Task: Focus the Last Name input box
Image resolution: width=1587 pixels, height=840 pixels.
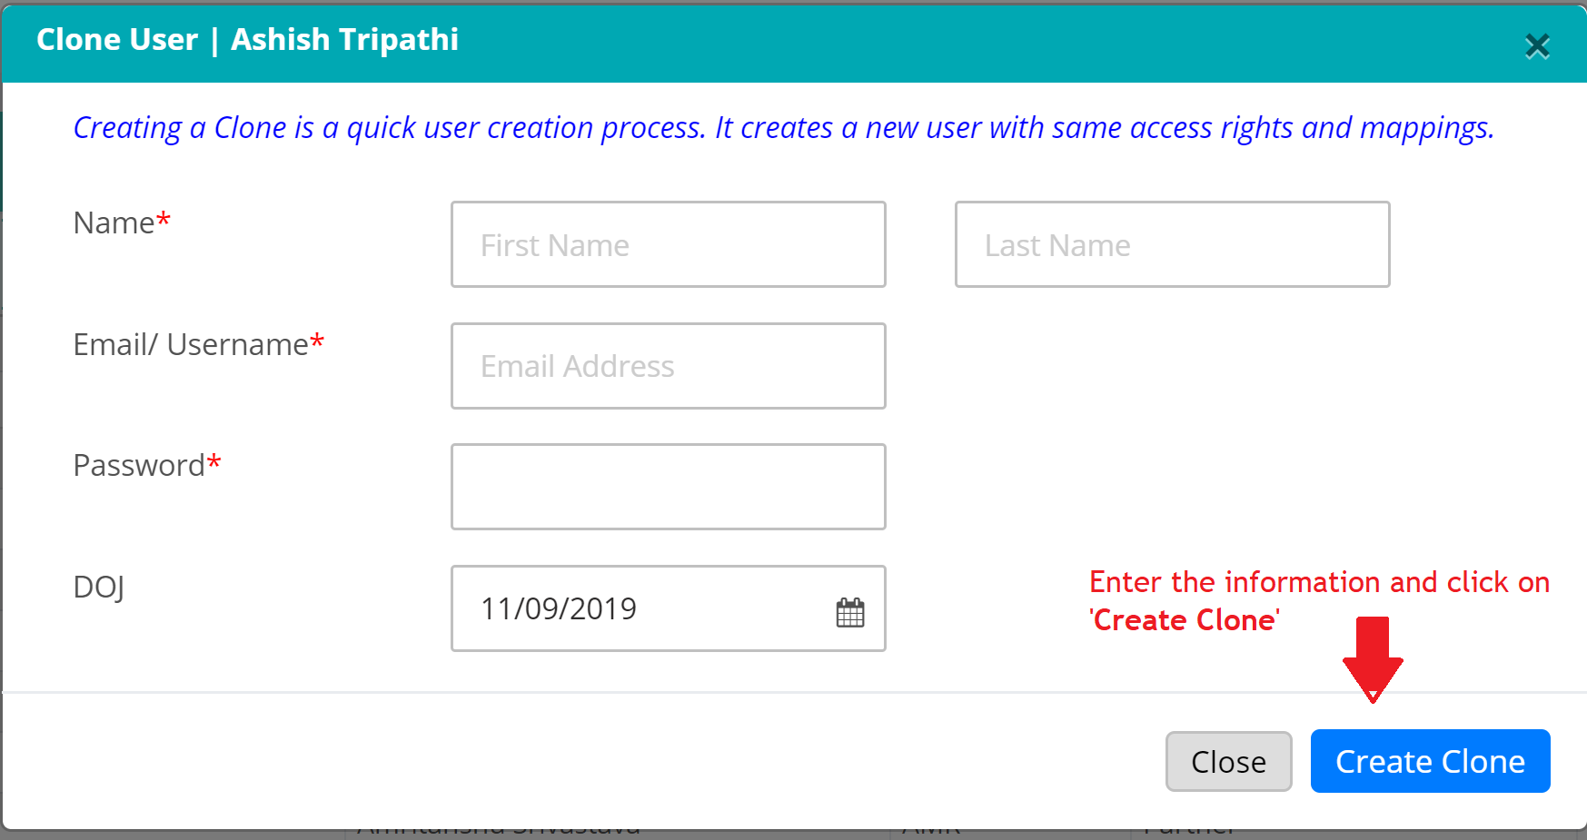Action: point(1171,245)
